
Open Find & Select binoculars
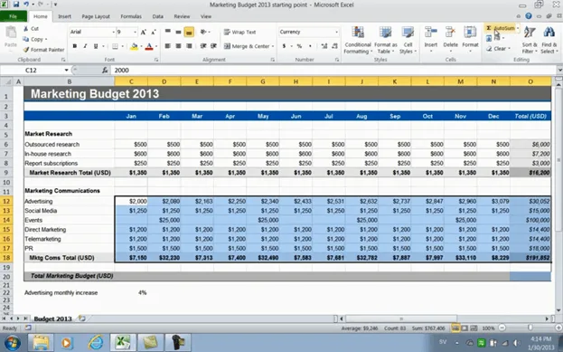[549, 41]
